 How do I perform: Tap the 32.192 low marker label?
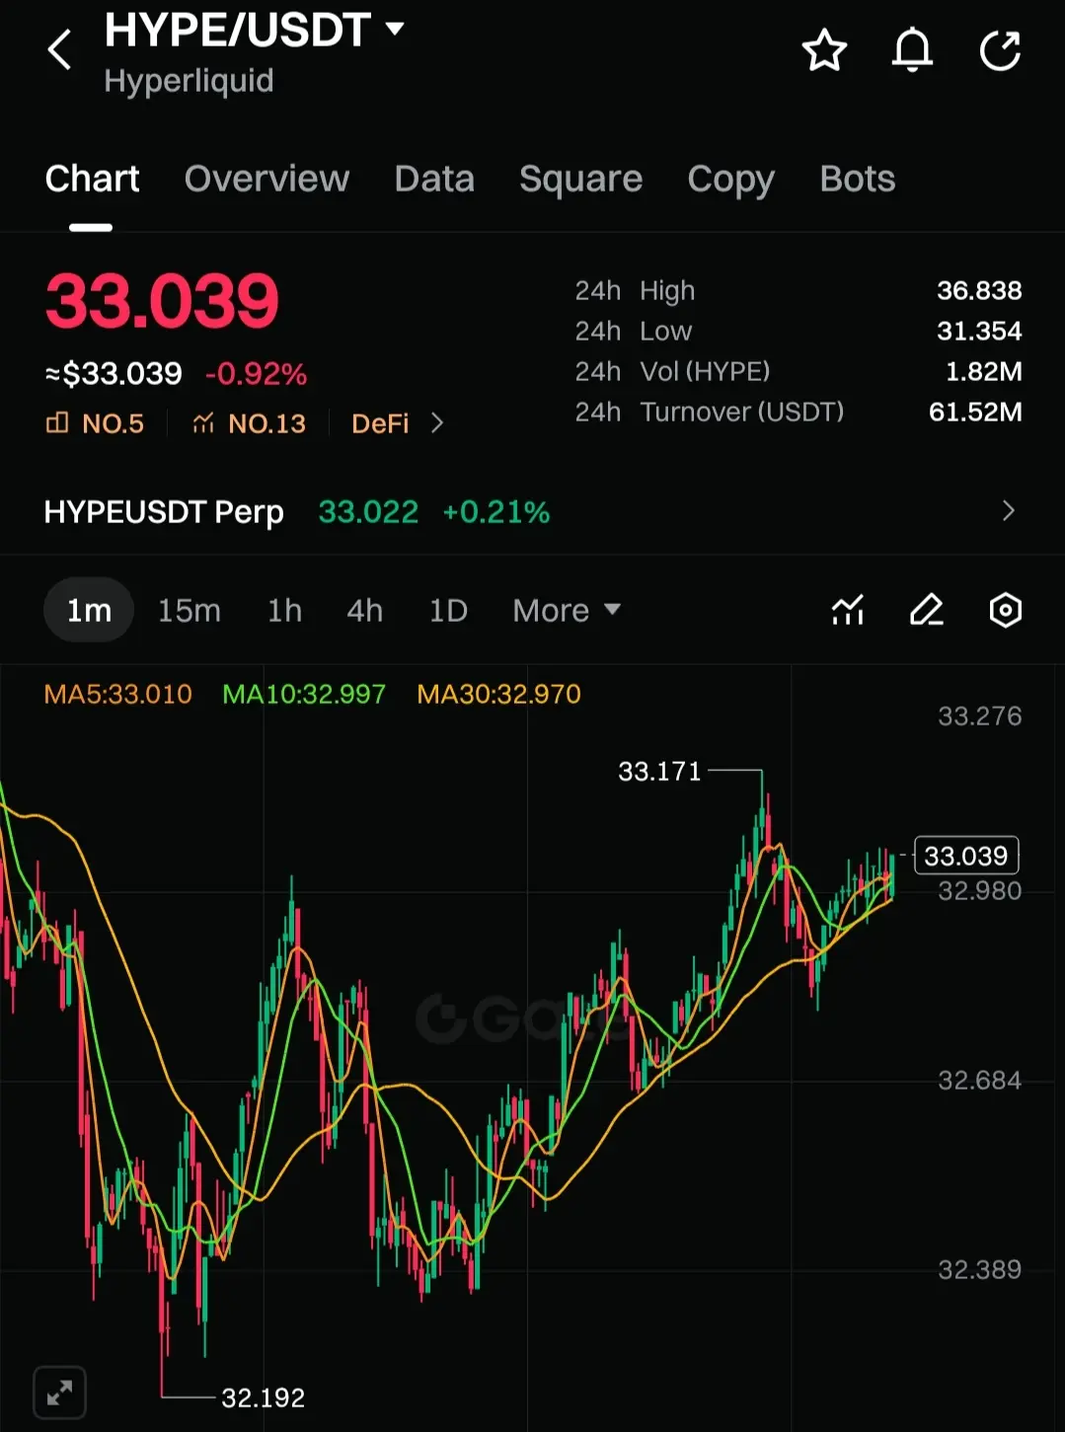point(263,1397)
